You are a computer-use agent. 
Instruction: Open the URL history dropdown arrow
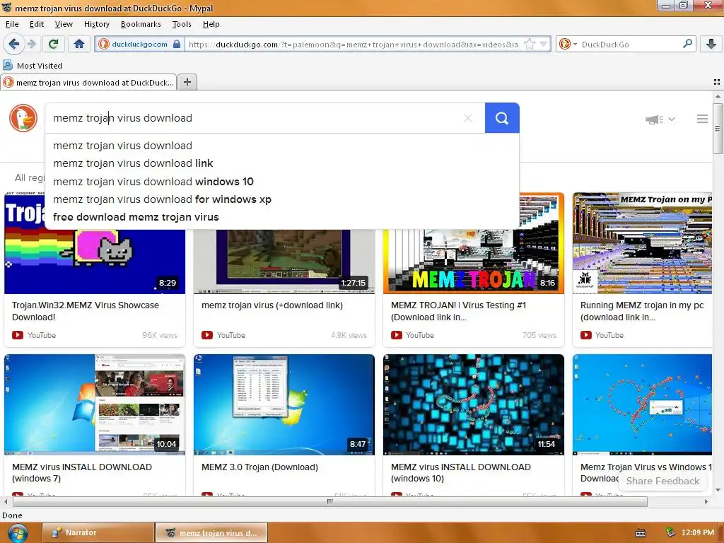pos(544,45)
